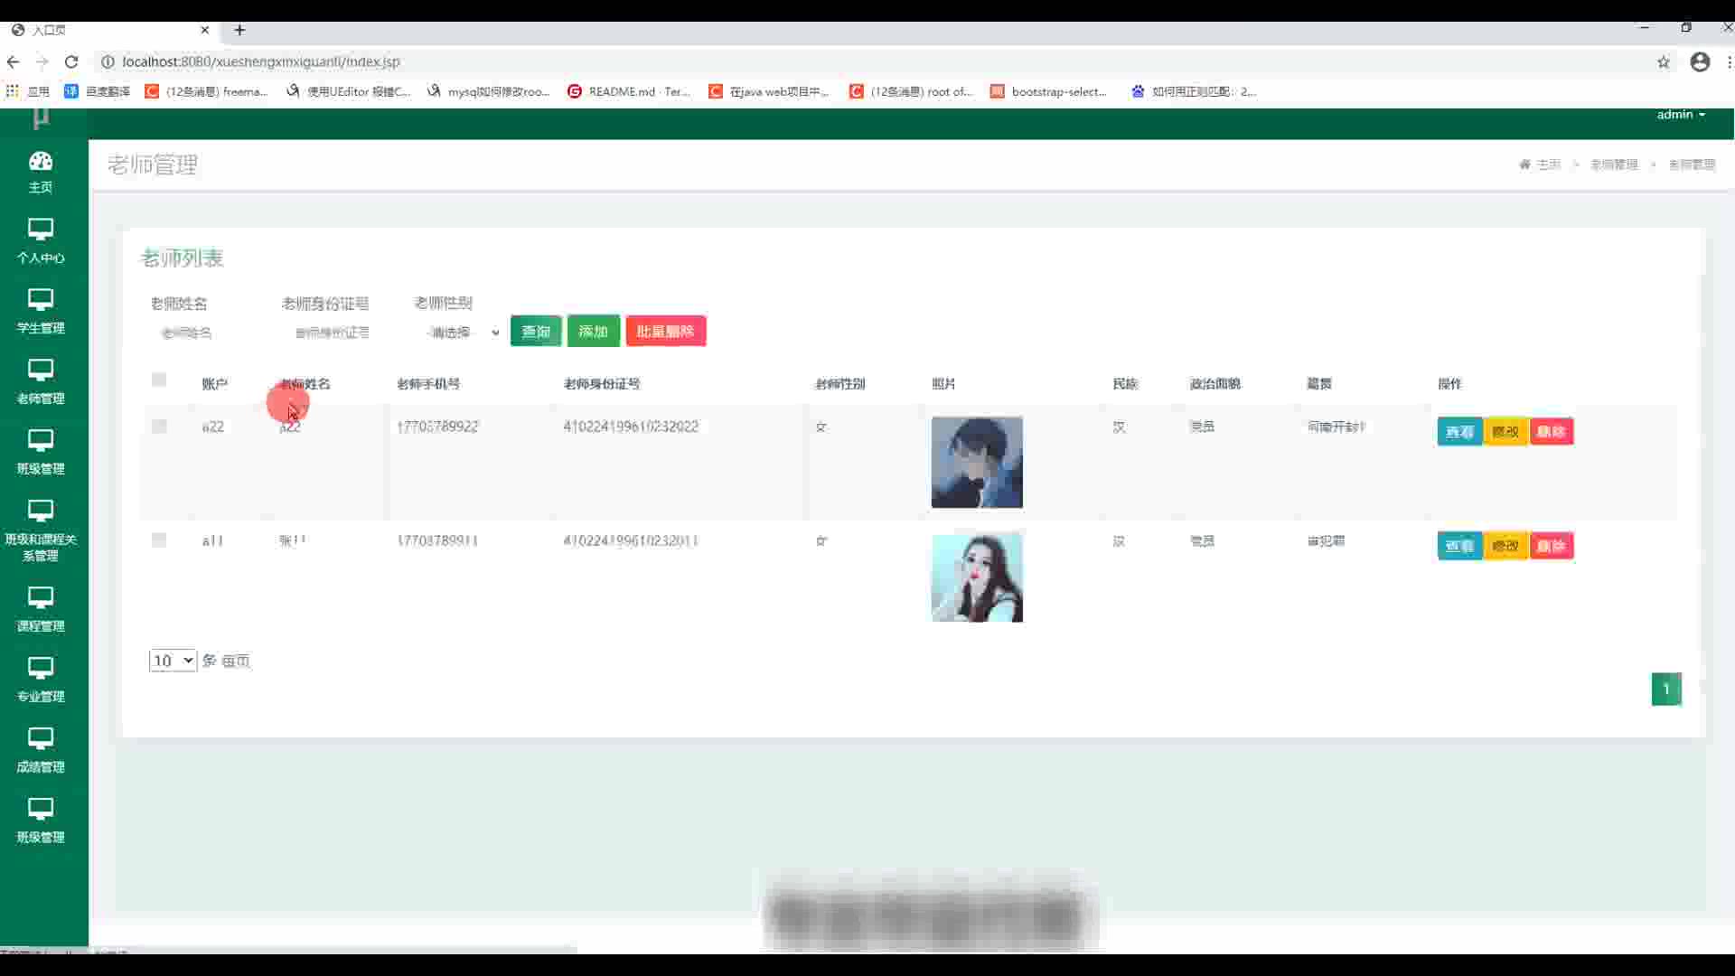Toggle the select-all checkbox in table header
This screenshot has height=976, width=1735.
coord(159,380)
